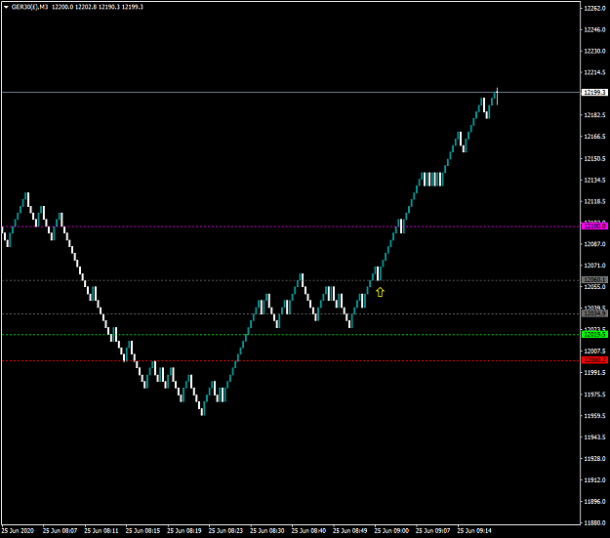Click the 12262.0 price scale value
This screenshot has height=538, width=610.
tap(594, 8)
